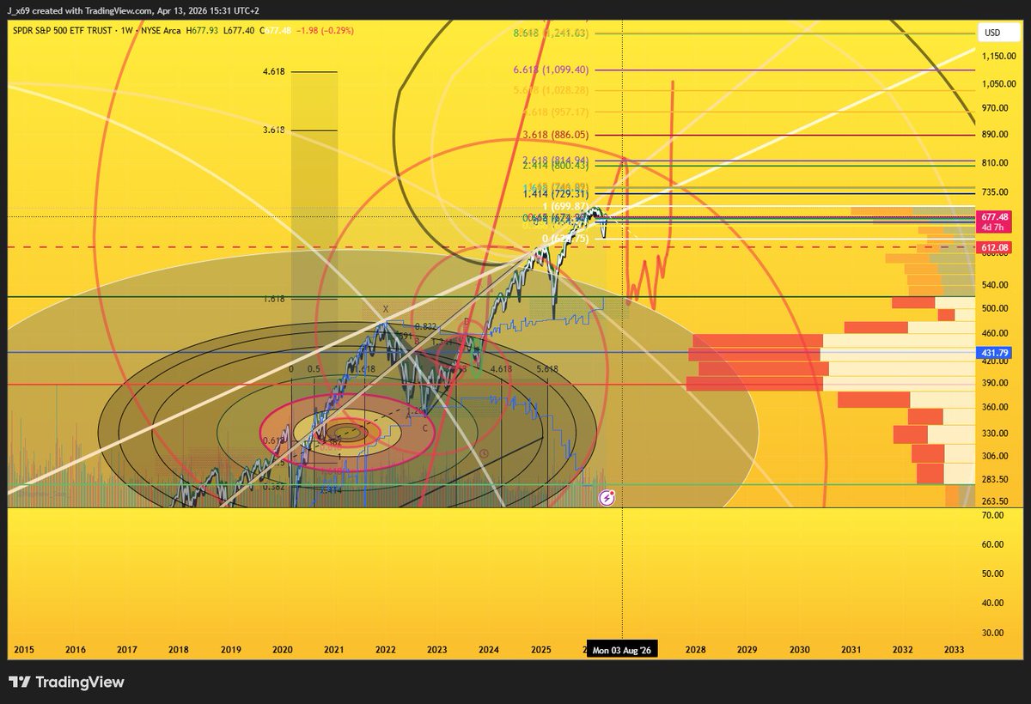Click the 2022 year on time axis
This screenshot has width=1031, height=704.
[385, 651]
